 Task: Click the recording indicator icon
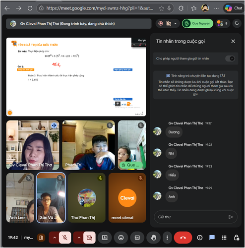click(161, 23)
